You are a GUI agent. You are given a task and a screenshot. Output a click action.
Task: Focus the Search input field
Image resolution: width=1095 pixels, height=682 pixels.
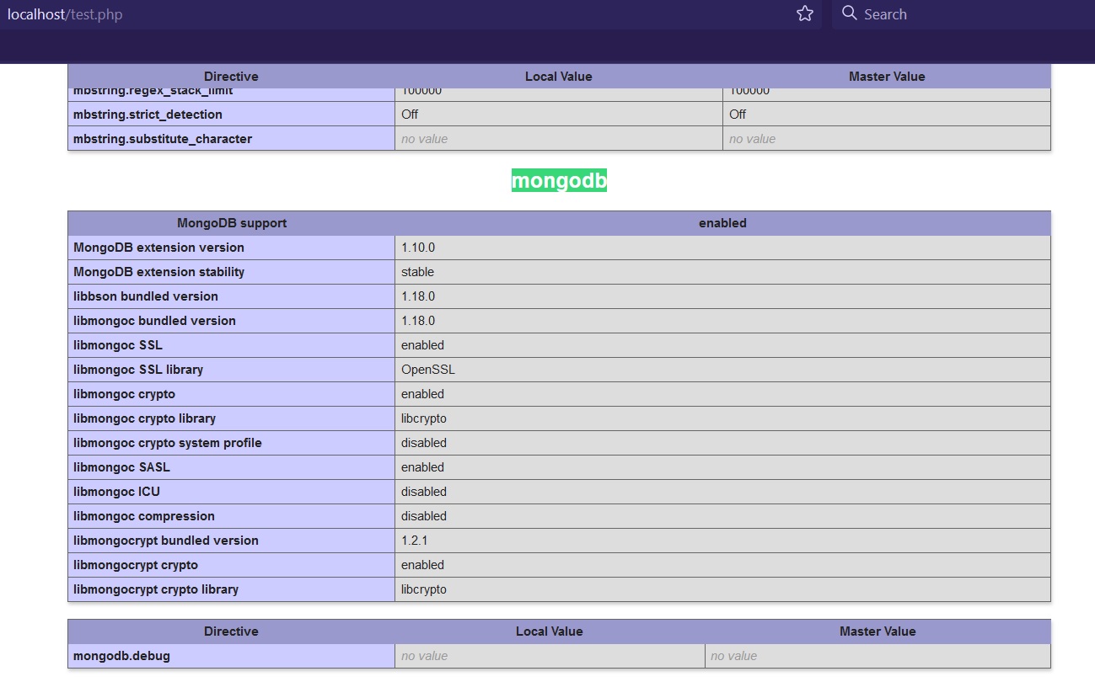963,14
